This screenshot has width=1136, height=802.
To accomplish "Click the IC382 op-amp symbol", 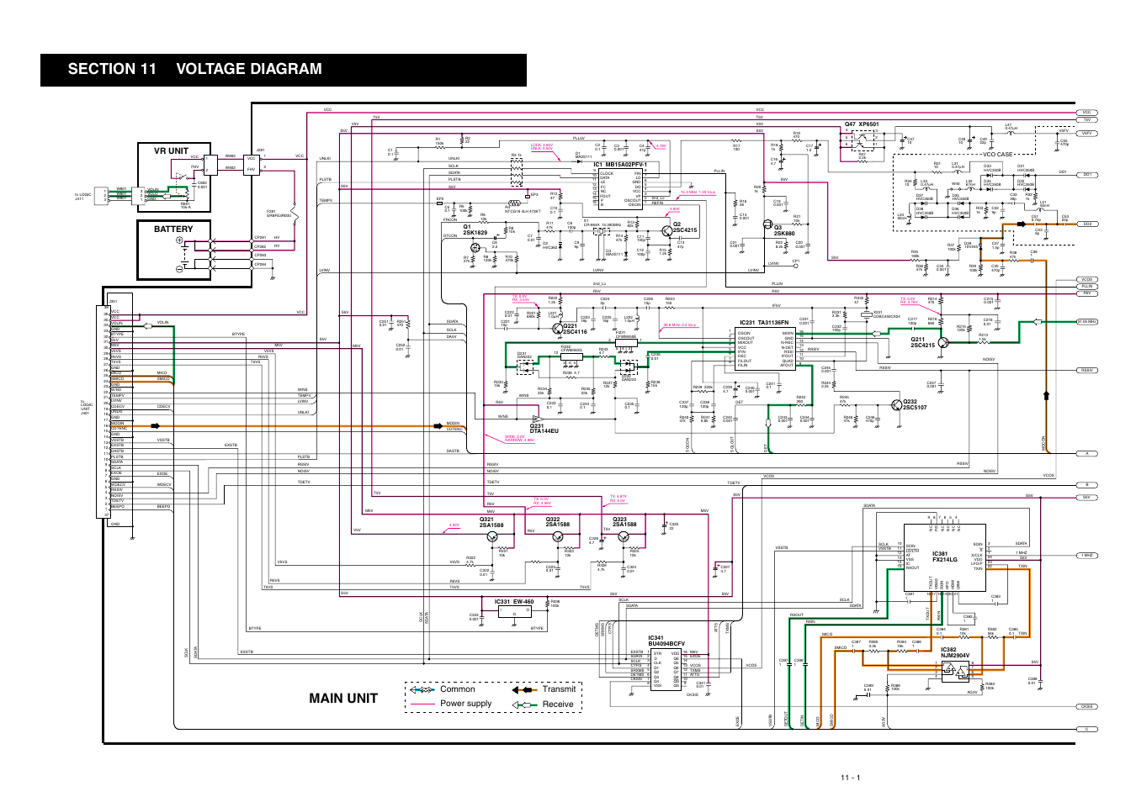I will [954, 673].
